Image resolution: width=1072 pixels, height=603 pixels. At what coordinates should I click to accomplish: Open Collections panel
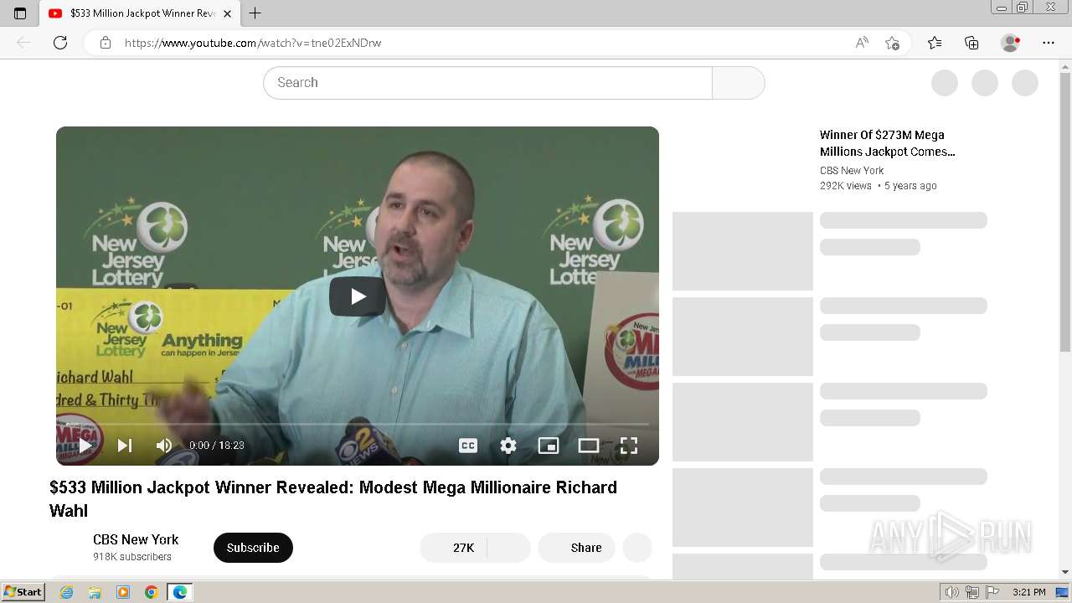pyautogui.click(x=971, y=43)
